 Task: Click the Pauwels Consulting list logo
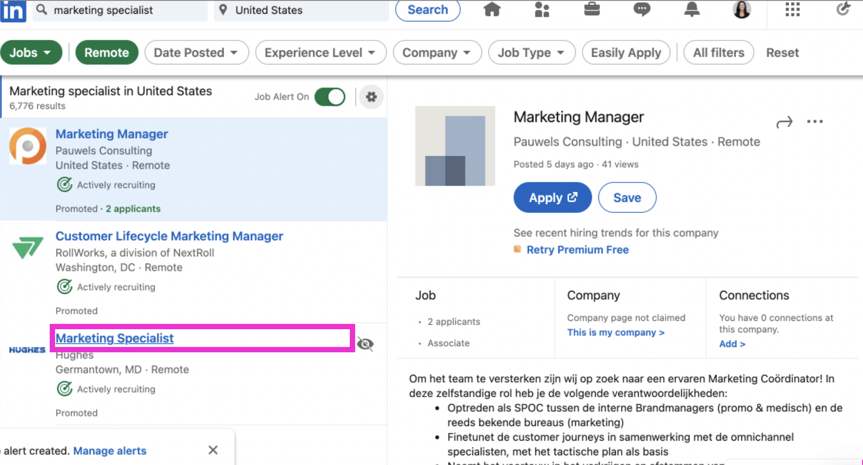(28, 146)
